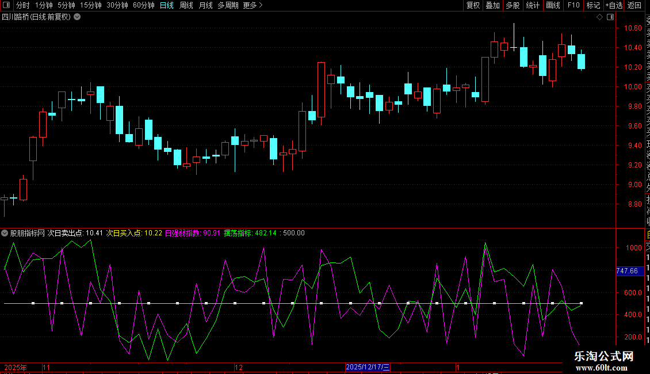
Task: Click the 2025/12/17 date marker on timeline
Action: click(x=368, y=367)
